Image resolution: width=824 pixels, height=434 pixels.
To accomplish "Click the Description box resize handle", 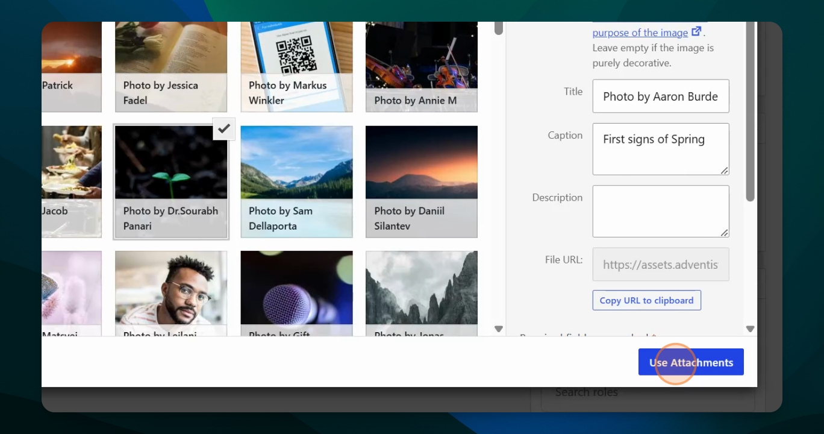I will click(x=724, y=233).
